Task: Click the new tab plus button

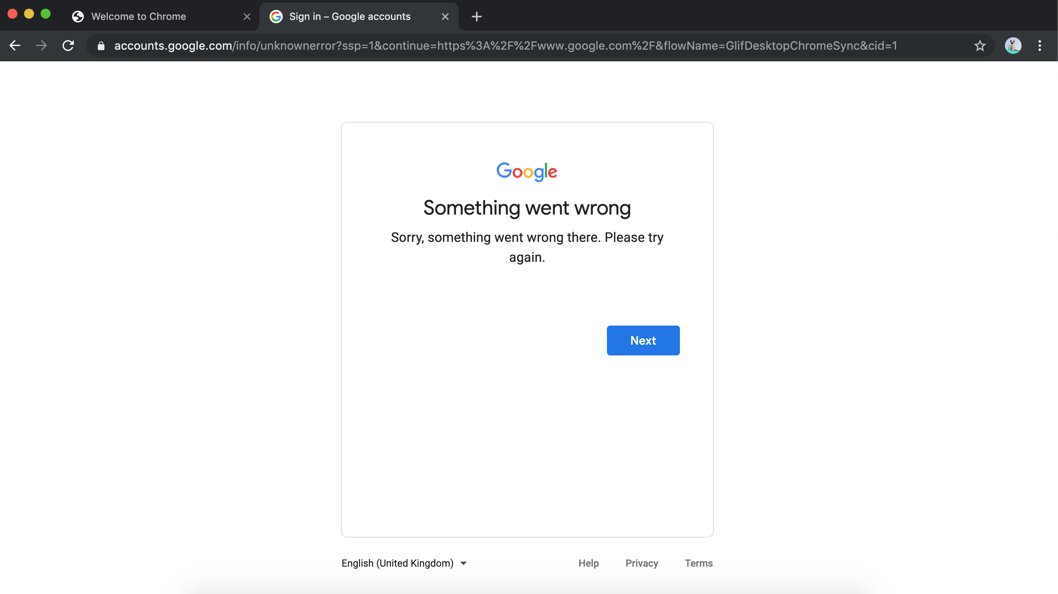Action: (x=477, y=16)
